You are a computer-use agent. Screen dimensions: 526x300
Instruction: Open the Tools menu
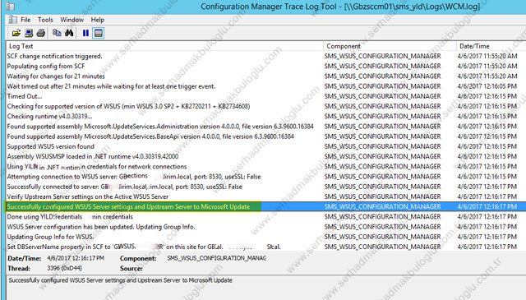pyautogui.click(x=45, y=20)
